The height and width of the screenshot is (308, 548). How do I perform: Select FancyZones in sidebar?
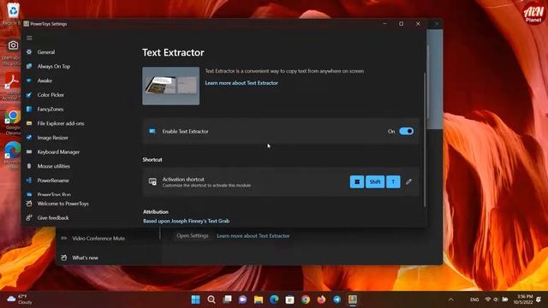[x=51, y=110]
